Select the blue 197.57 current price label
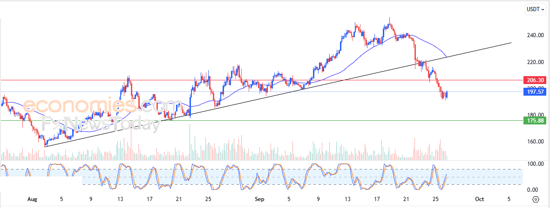 [x=534, y=92]
